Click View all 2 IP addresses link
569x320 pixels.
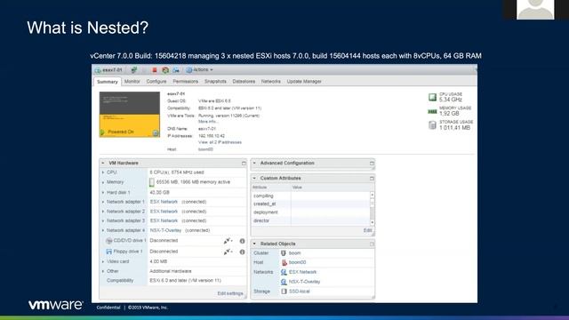(220, 142)
